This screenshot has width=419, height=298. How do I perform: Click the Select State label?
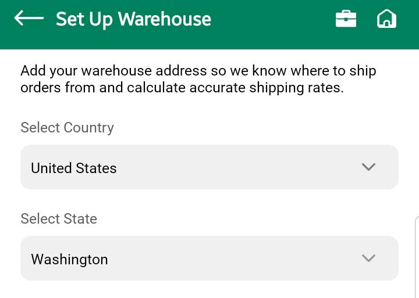(x=59, y=219)
